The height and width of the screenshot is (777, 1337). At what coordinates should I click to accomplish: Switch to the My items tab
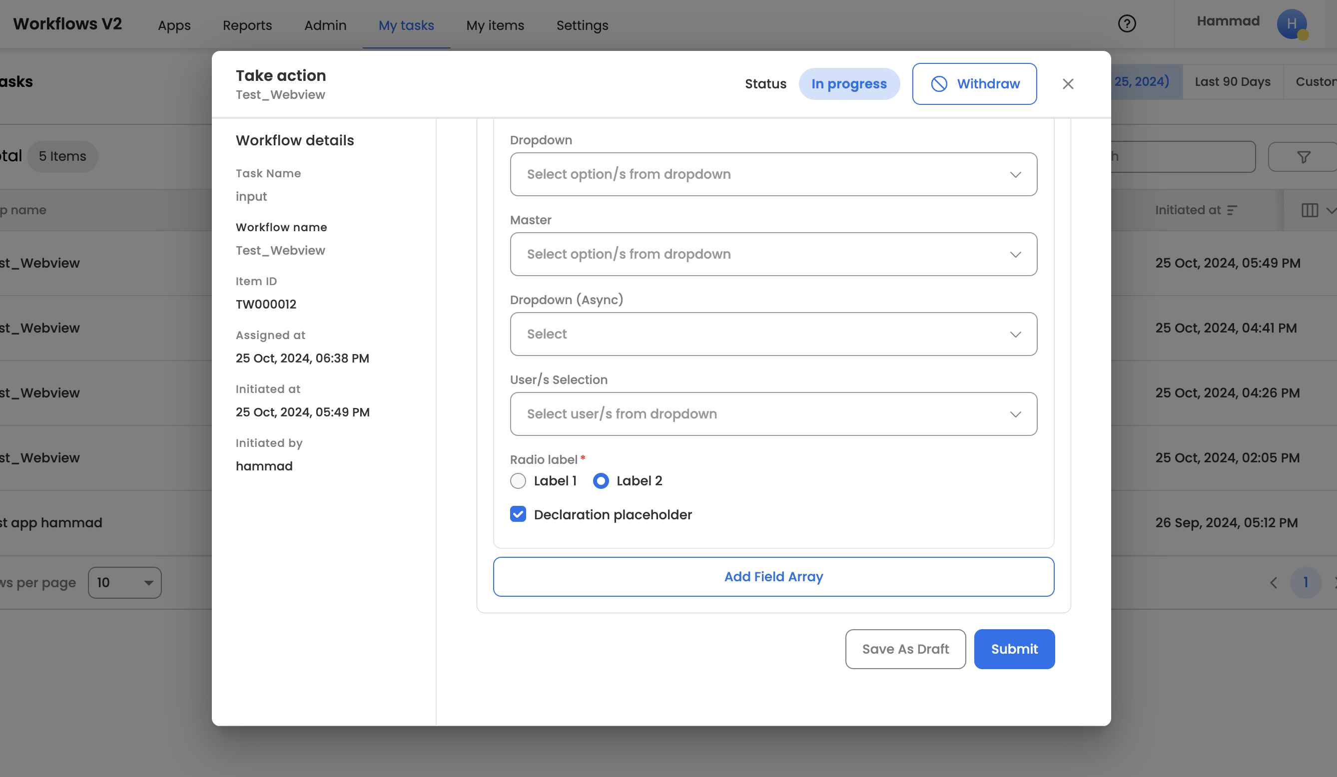pos(495,25)
